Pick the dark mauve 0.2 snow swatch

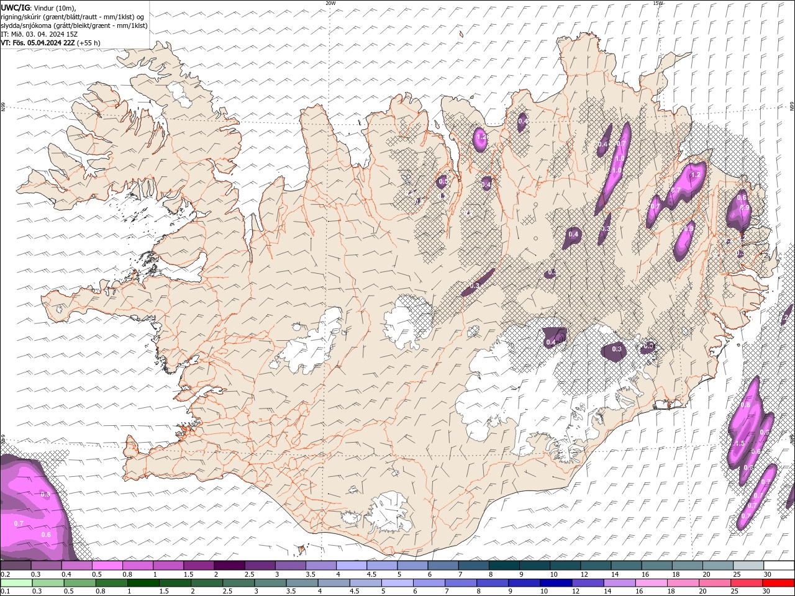16,566
